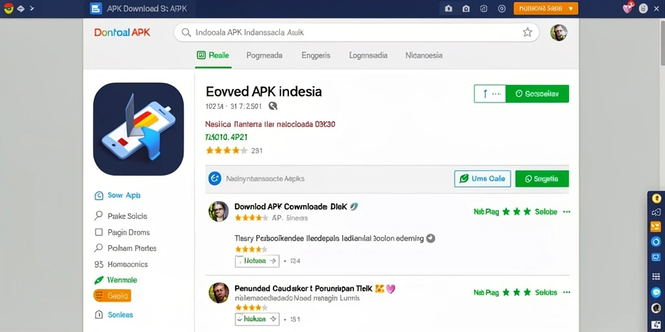Switch to the Nidanoesia tab

tap(423, 55)
